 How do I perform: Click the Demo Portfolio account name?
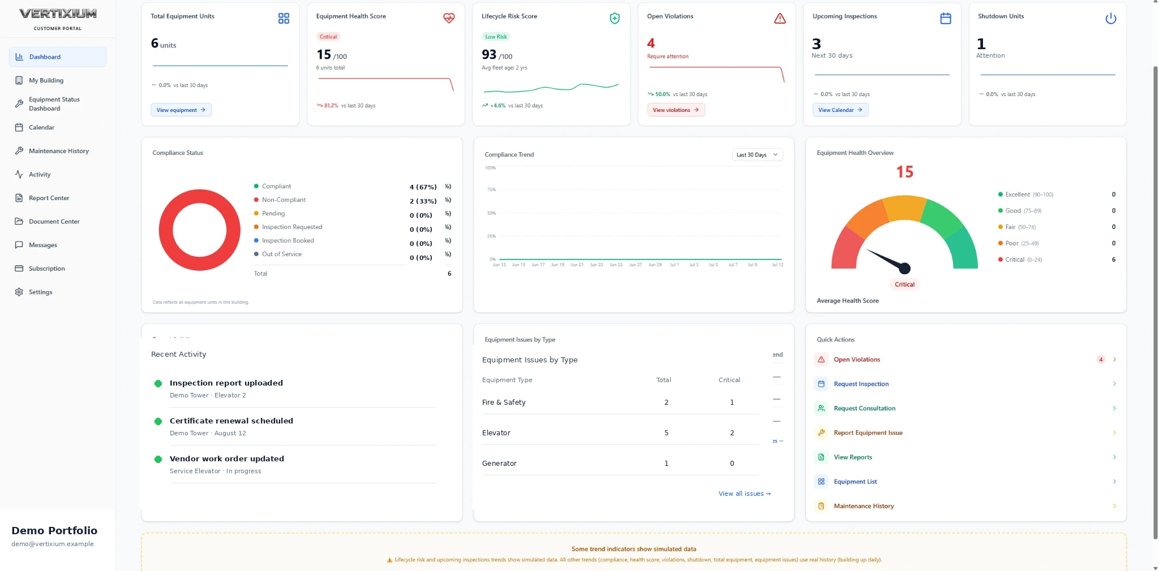coord(54,530)
